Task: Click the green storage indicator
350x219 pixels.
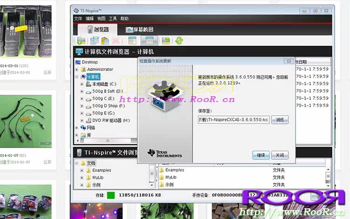Action: click(111, 195)
